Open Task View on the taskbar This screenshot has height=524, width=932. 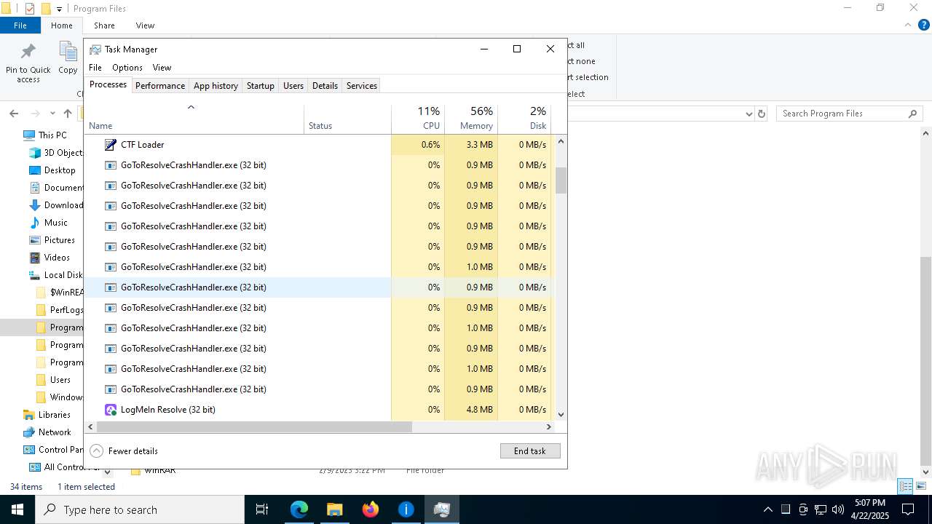262,509
